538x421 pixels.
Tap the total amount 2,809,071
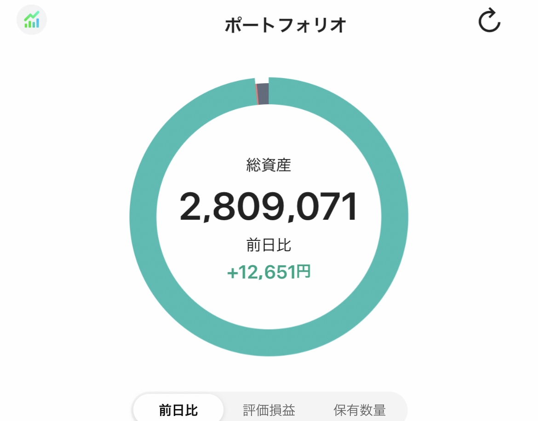point(269,206)
